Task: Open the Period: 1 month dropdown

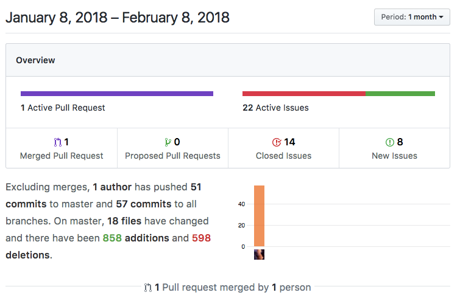Action: click(x=412, y=17)
